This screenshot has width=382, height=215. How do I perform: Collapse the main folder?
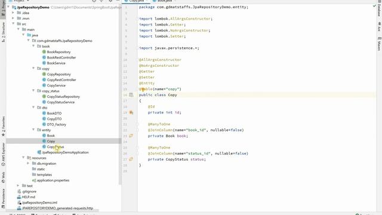[19, 29]
